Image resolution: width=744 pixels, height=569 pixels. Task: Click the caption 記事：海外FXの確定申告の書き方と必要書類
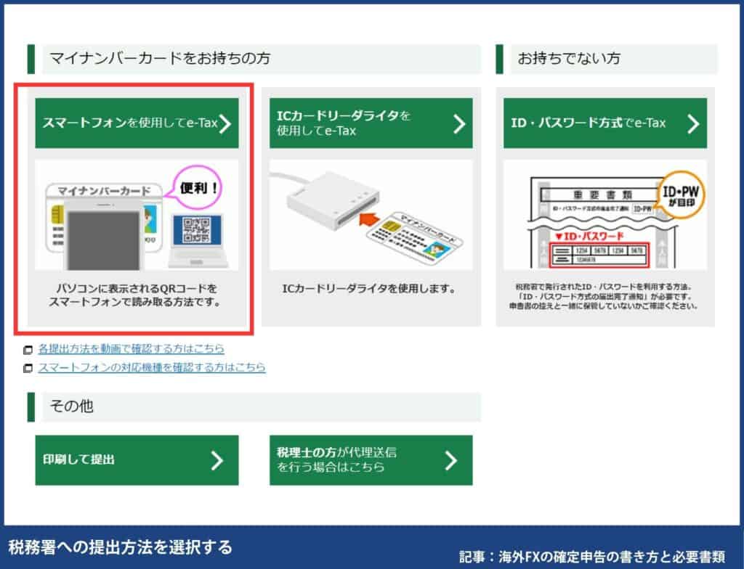592,556
